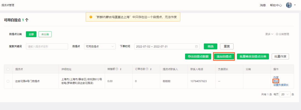The image size is (301, 110).
Task: Expand the arrow beside the avatar
Action: coord(295,5)
